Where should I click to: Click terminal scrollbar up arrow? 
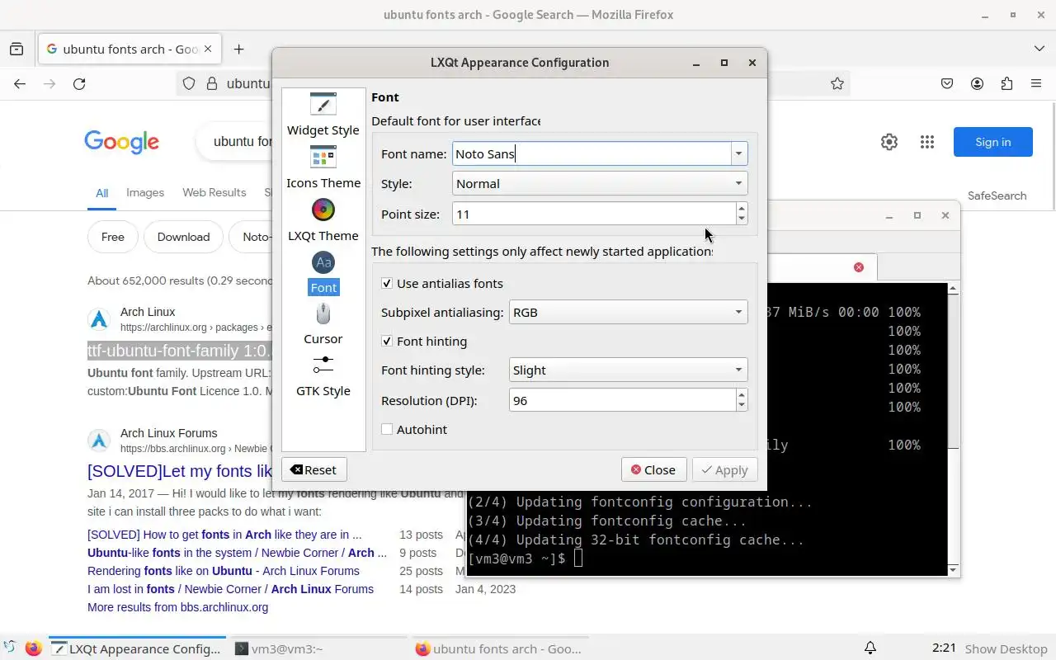[x=954, y=289]
